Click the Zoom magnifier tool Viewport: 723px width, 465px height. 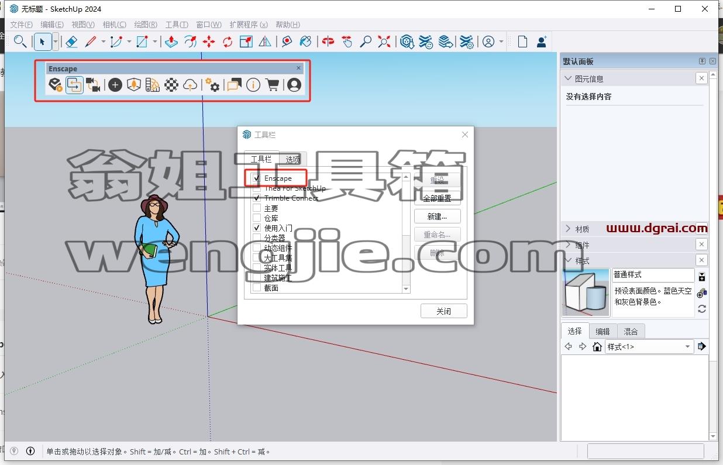(366, 42)
